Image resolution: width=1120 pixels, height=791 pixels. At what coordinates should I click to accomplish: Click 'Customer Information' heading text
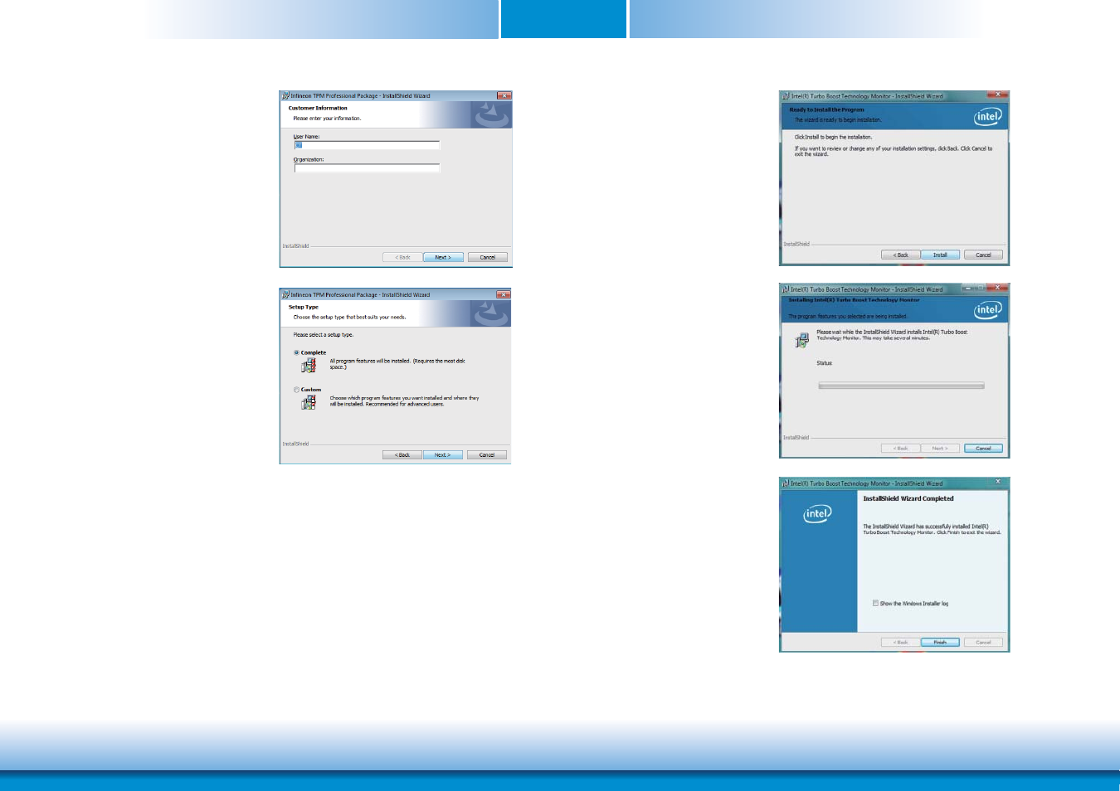pos(318,108)
